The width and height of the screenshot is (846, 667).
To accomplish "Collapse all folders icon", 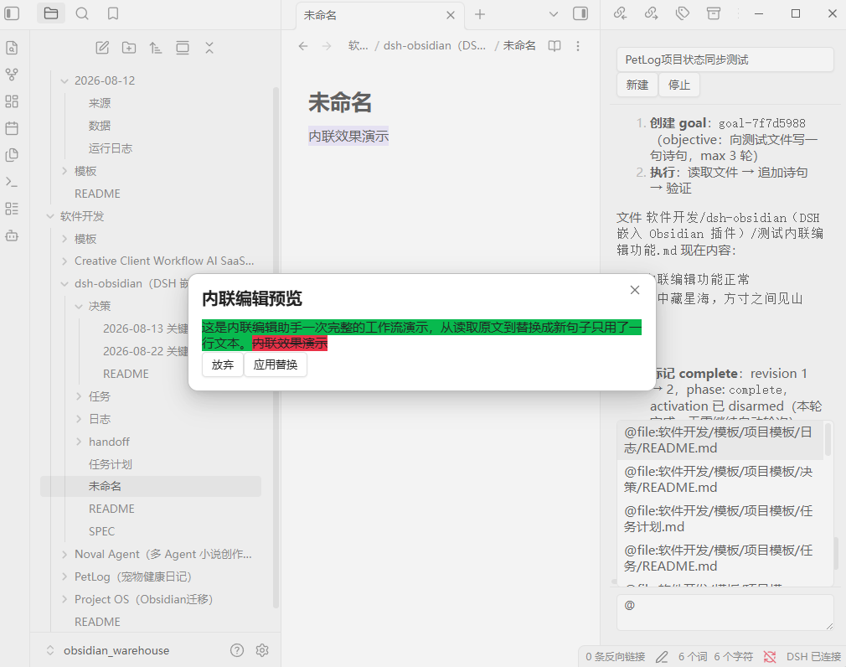I will pyautogui.click(x=209, y=48).
